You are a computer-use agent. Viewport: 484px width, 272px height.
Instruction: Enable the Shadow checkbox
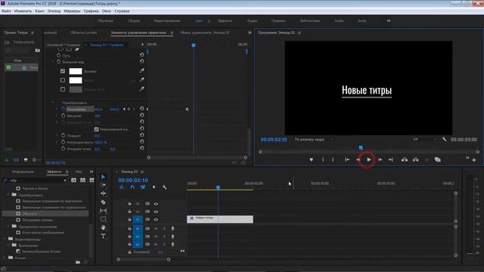[63, 89]
